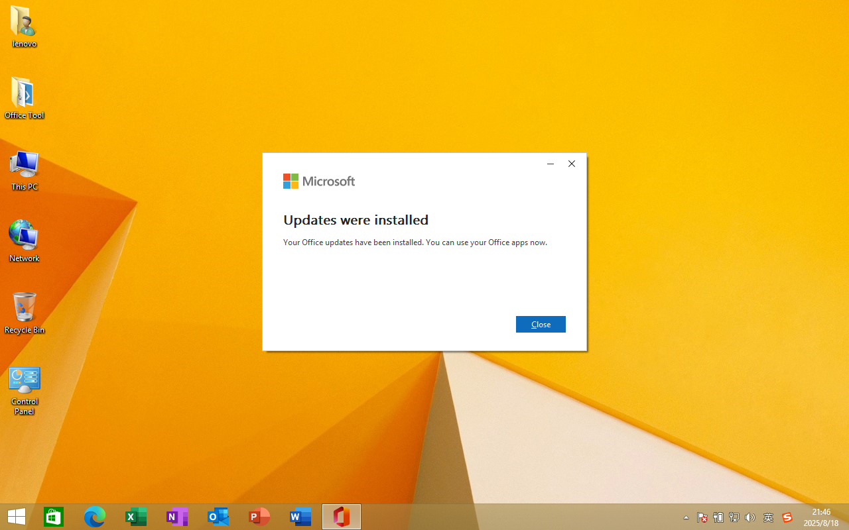Open the Office Tool folder
Screen dimensions: 849x530
tap(24, 97)
